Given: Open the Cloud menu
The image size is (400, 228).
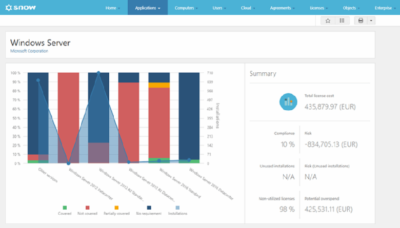Looking at the screenshot, I should coord(248,8).
